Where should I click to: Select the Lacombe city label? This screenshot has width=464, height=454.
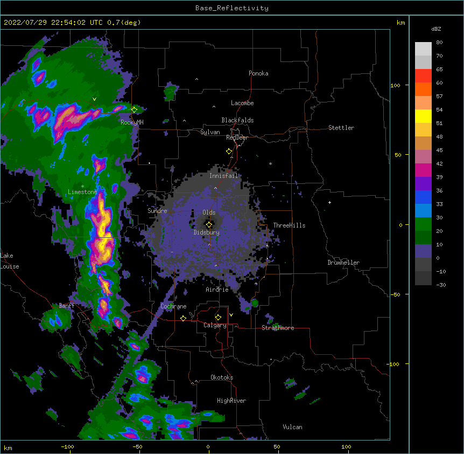pos(242,103)
